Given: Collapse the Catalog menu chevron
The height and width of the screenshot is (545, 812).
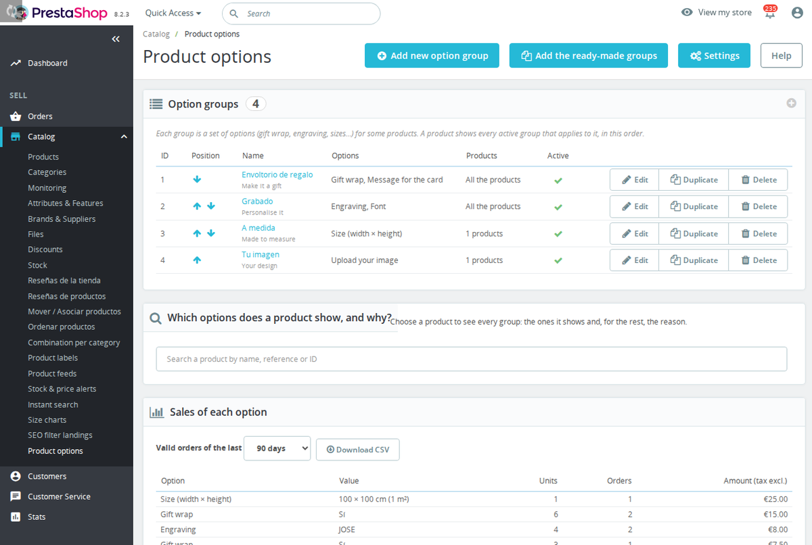Looking at the screenshot, I should (124, 137).
